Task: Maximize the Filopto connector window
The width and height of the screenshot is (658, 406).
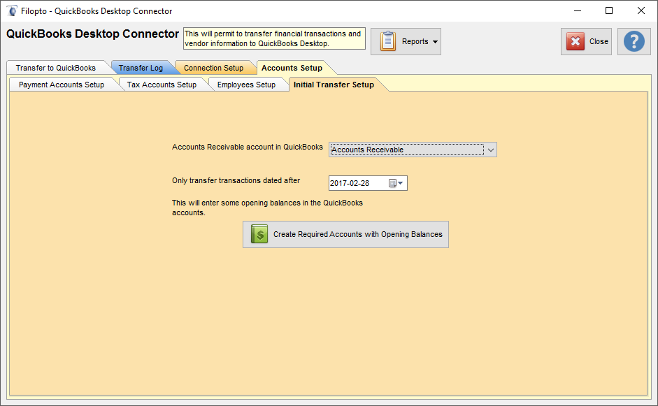Action: (x=609, y=10)
